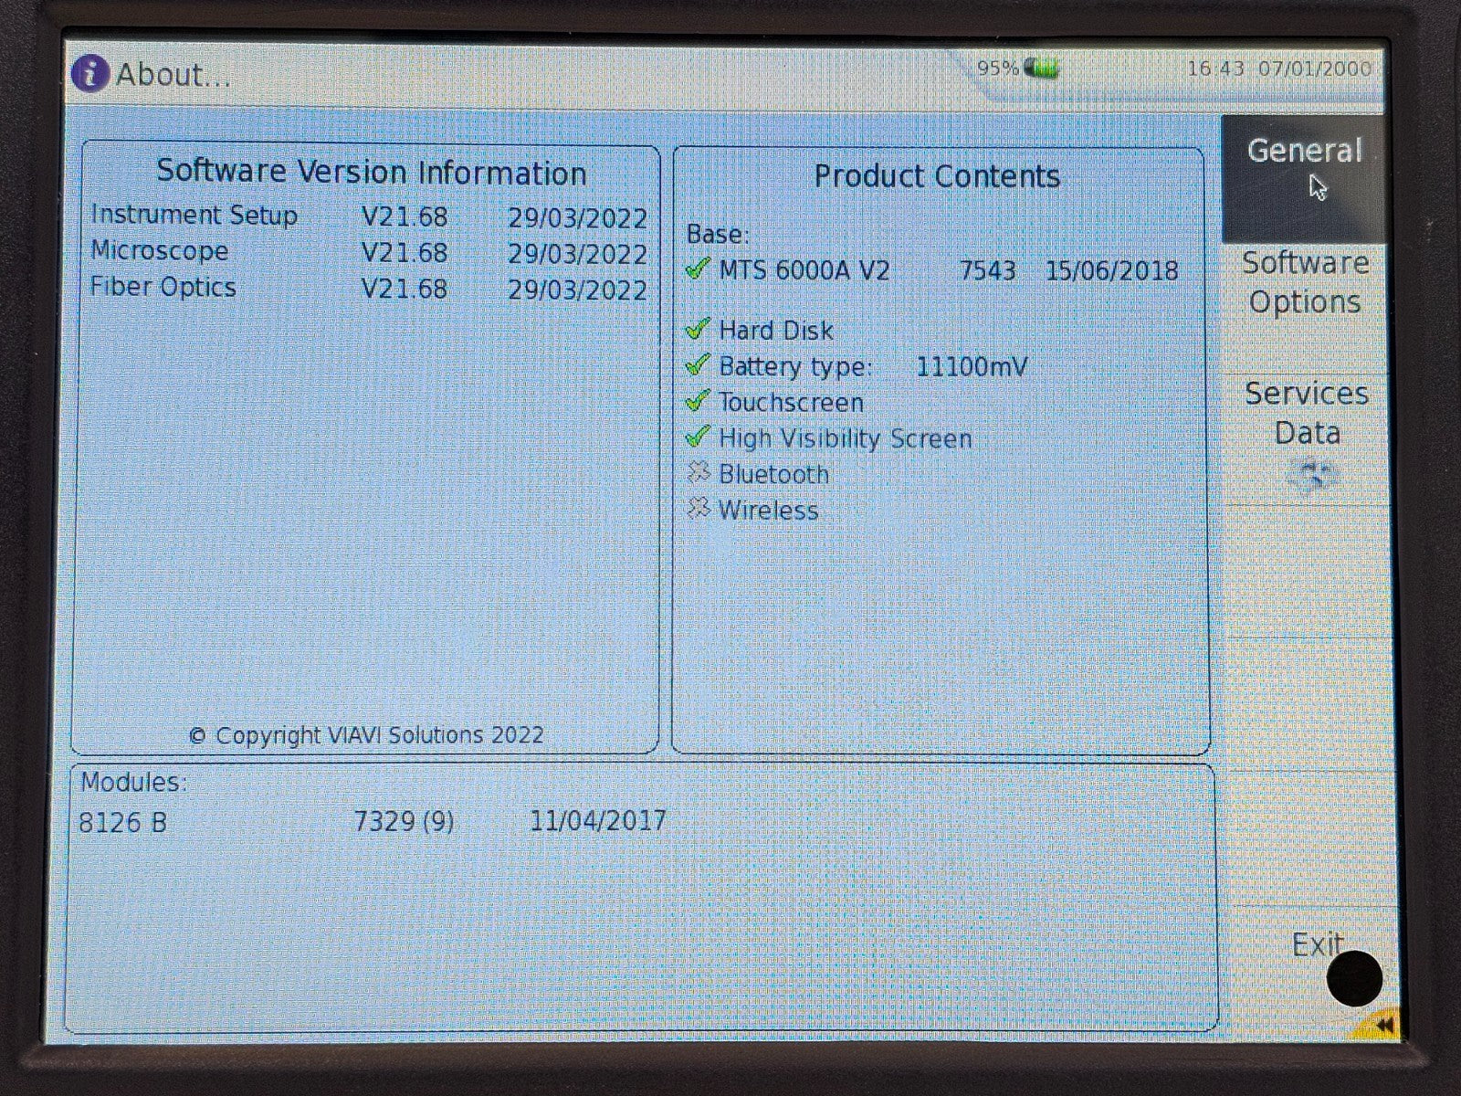Click the Copyright VIAVI Solutions 2022 text
The width and height of the screenshot is (1461, 1096).
pyautogui.click(x=366, y=735)
